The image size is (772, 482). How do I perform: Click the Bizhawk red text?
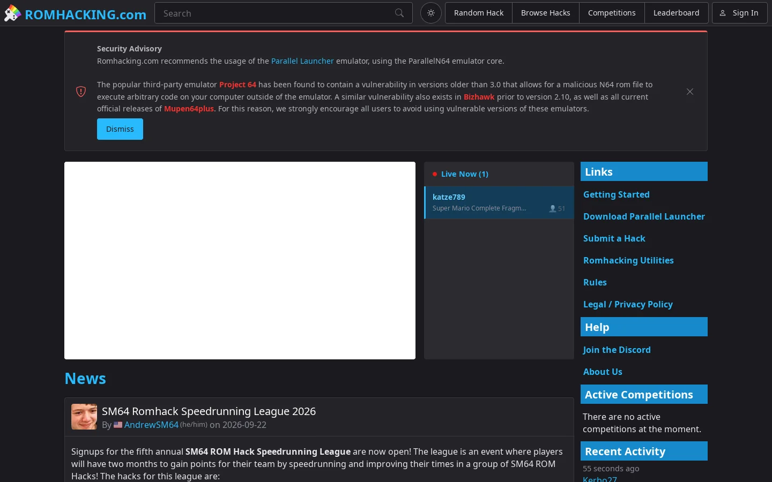click(479, 97)
